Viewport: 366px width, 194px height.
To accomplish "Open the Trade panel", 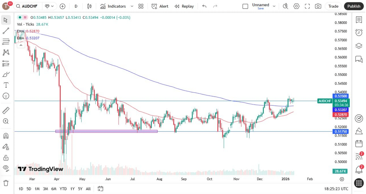I will click(333, 6).
